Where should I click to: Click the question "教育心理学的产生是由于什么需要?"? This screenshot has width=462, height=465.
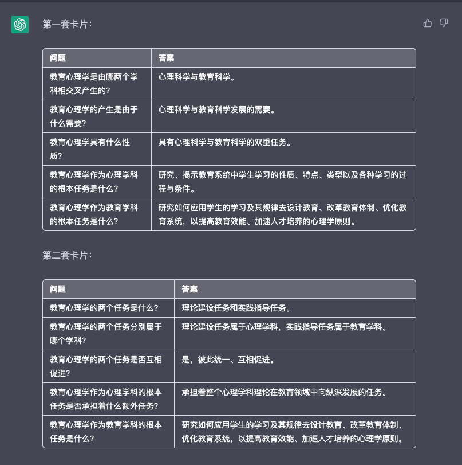[x=94, y=116]
